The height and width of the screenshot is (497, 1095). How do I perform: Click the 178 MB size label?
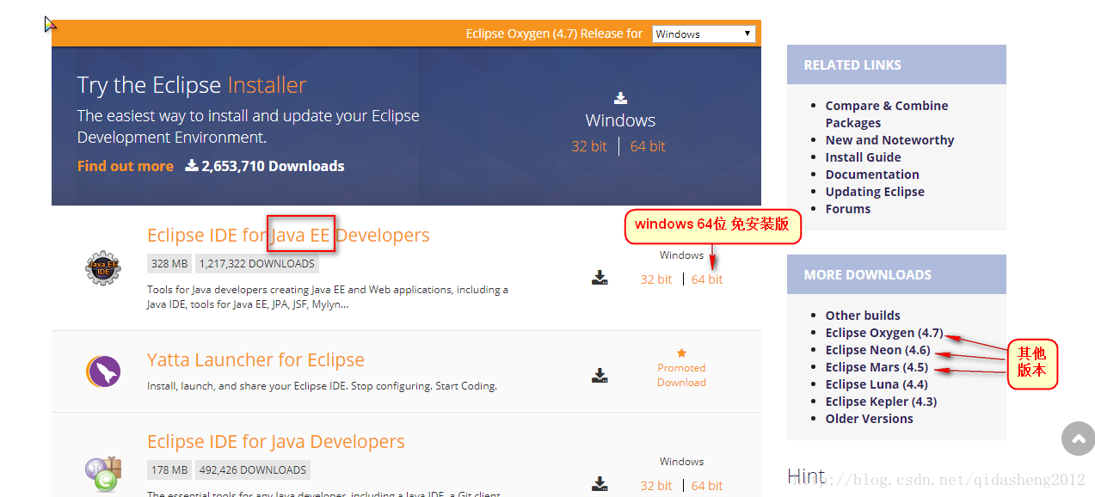169,470
